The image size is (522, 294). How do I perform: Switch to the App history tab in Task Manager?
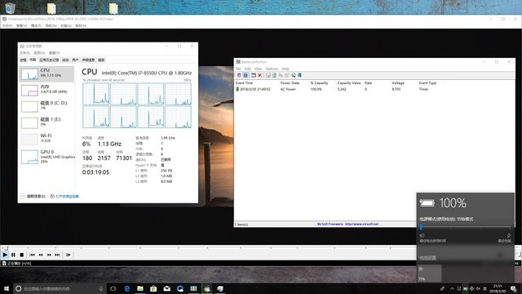pyautogui.click(x=49, y=60)
